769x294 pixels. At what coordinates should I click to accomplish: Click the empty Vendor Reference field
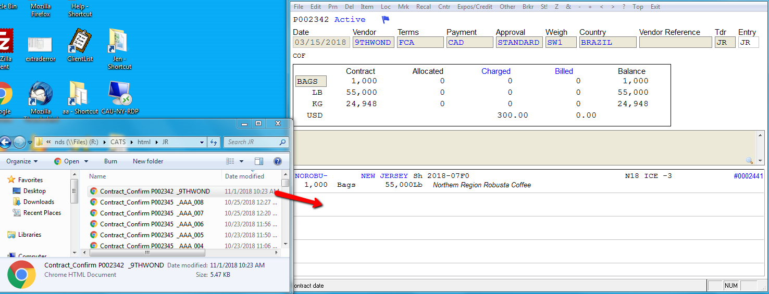pos(676,43)
